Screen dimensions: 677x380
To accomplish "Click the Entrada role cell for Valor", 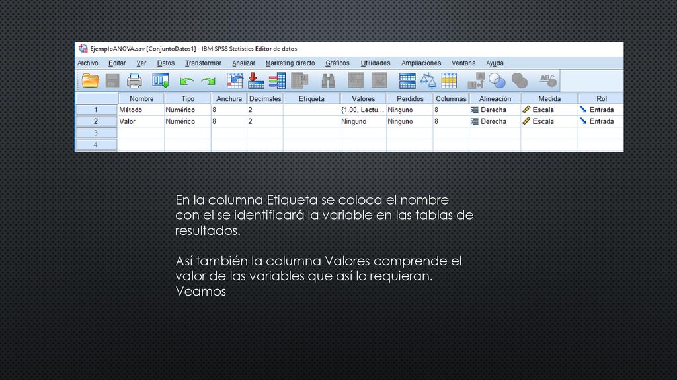I will coord(601,121).
